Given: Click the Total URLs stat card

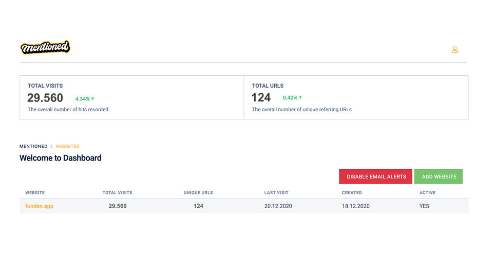Looking at the screenshot, I should (356, 97).
